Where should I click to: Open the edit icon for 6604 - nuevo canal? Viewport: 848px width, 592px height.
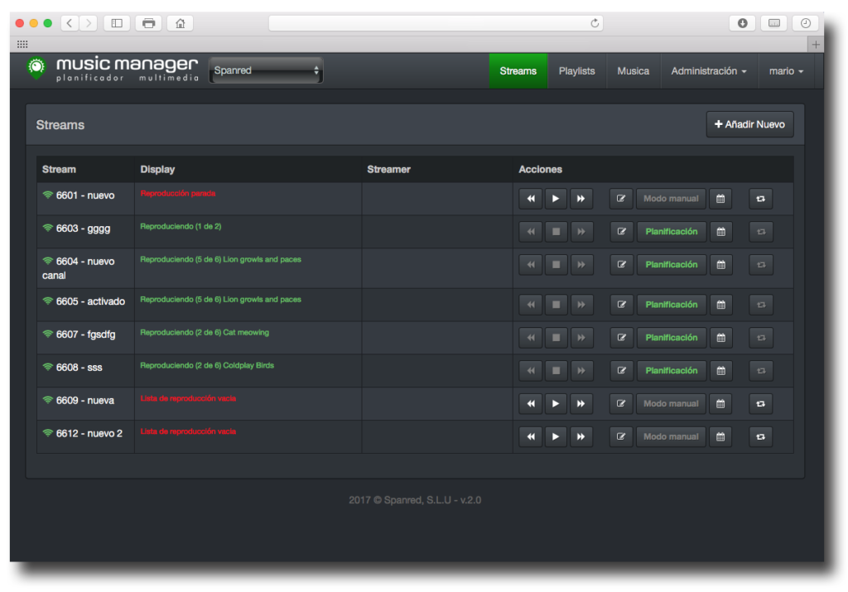coord(621,265)
